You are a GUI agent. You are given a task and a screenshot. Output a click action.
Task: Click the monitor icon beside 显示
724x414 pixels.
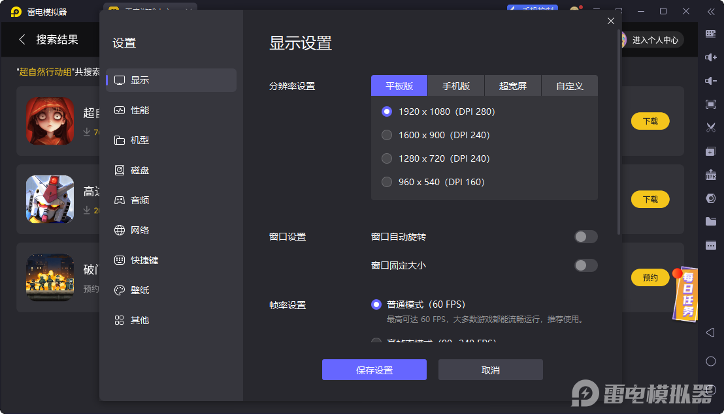click(x=120, y=80)
